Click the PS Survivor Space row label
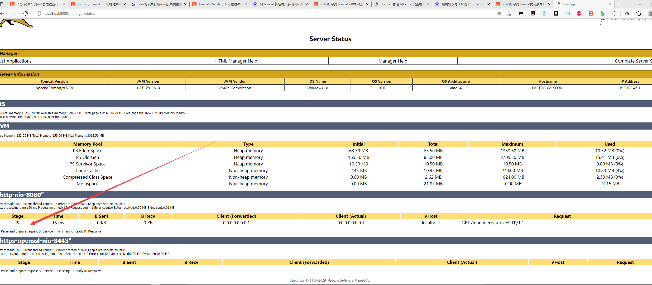 (88, 164)
